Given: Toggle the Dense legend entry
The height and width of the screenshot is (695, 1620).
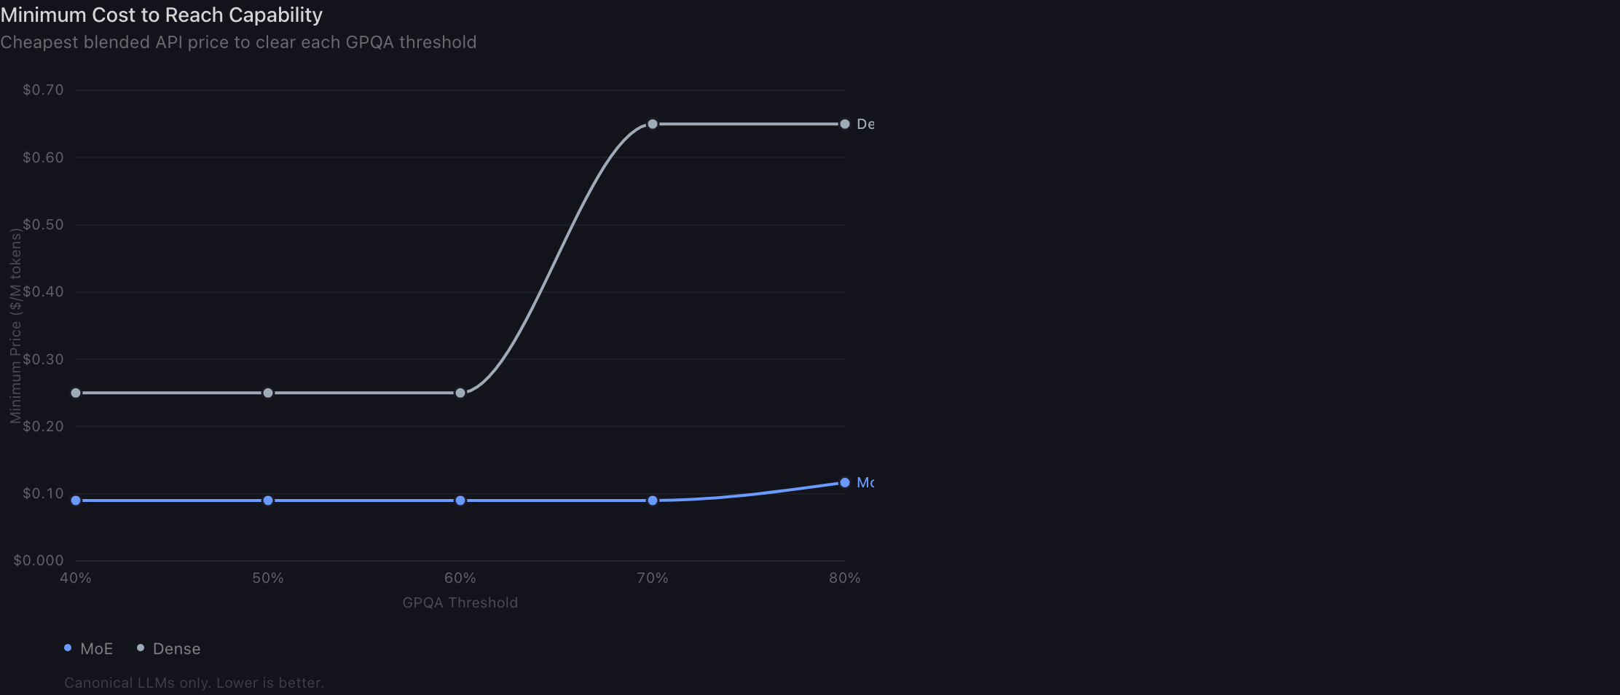Looking at the screenshot, I should pyautogui.click(x=169, y=648).
